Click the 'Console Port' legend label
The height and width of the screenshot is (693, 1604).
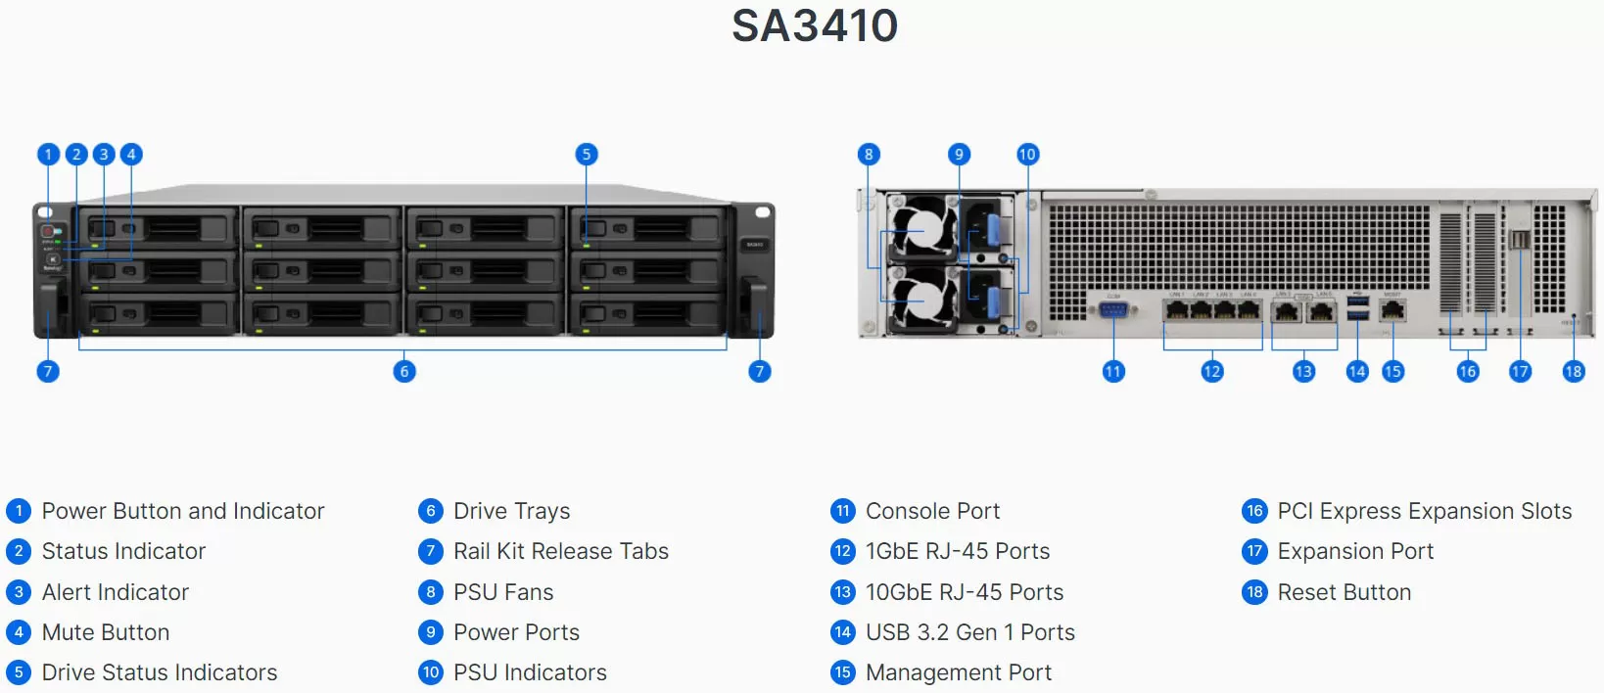click(932, 511)
